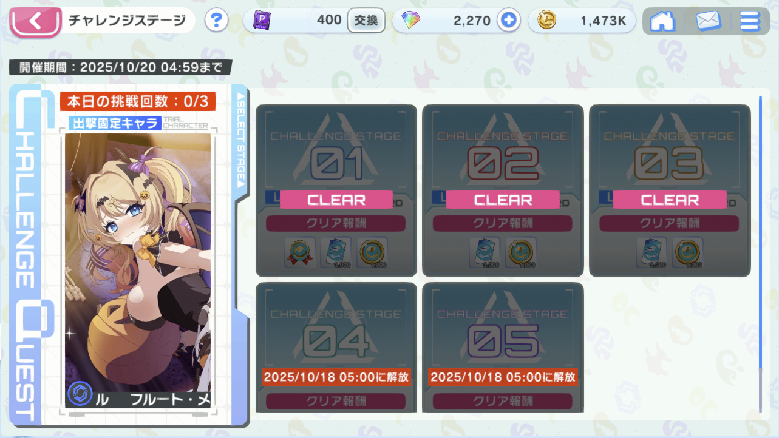The height and width of the screenshot is (438, 779).
Task: Open the mailbox envelope icon
Action: point(708,21)
